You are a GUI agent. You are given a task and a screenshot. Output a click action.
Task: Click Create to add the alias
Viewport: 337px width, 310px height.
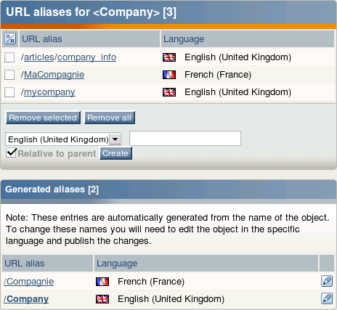(115, 153)
